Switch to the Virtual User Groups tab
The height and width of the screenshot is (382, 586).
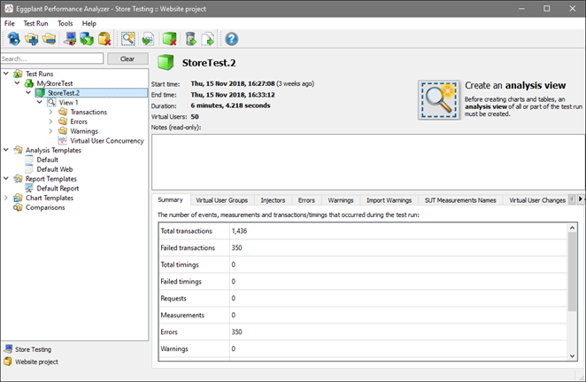tap(222, 200)
